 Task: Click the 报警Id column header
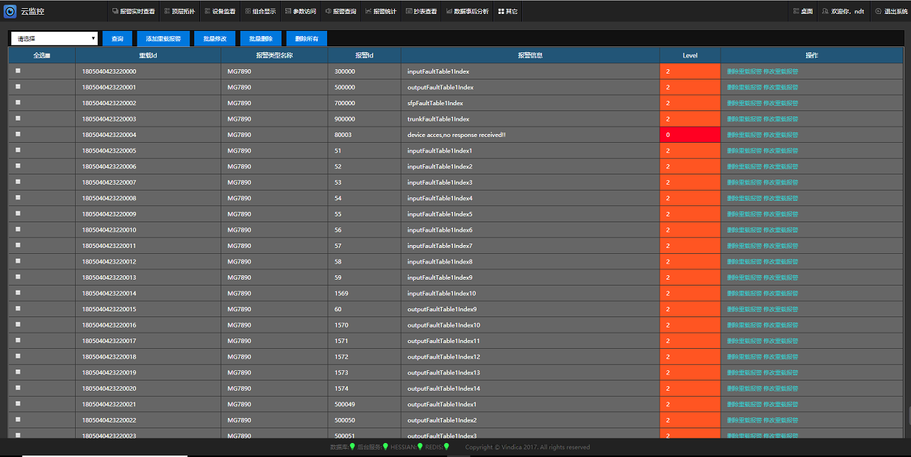[364, 55]
